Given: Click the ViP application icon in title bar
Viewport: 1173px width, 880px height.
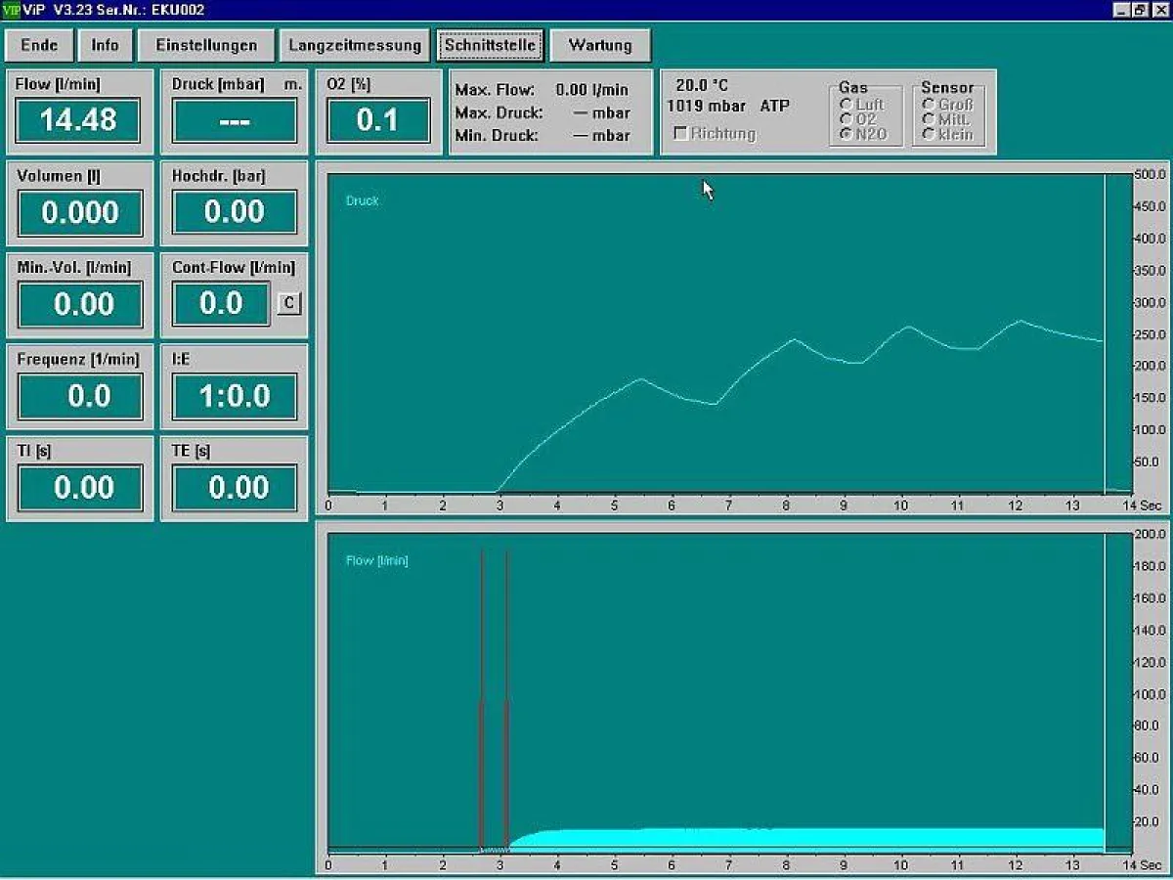Looking at the screenshot, I should 11,10.
